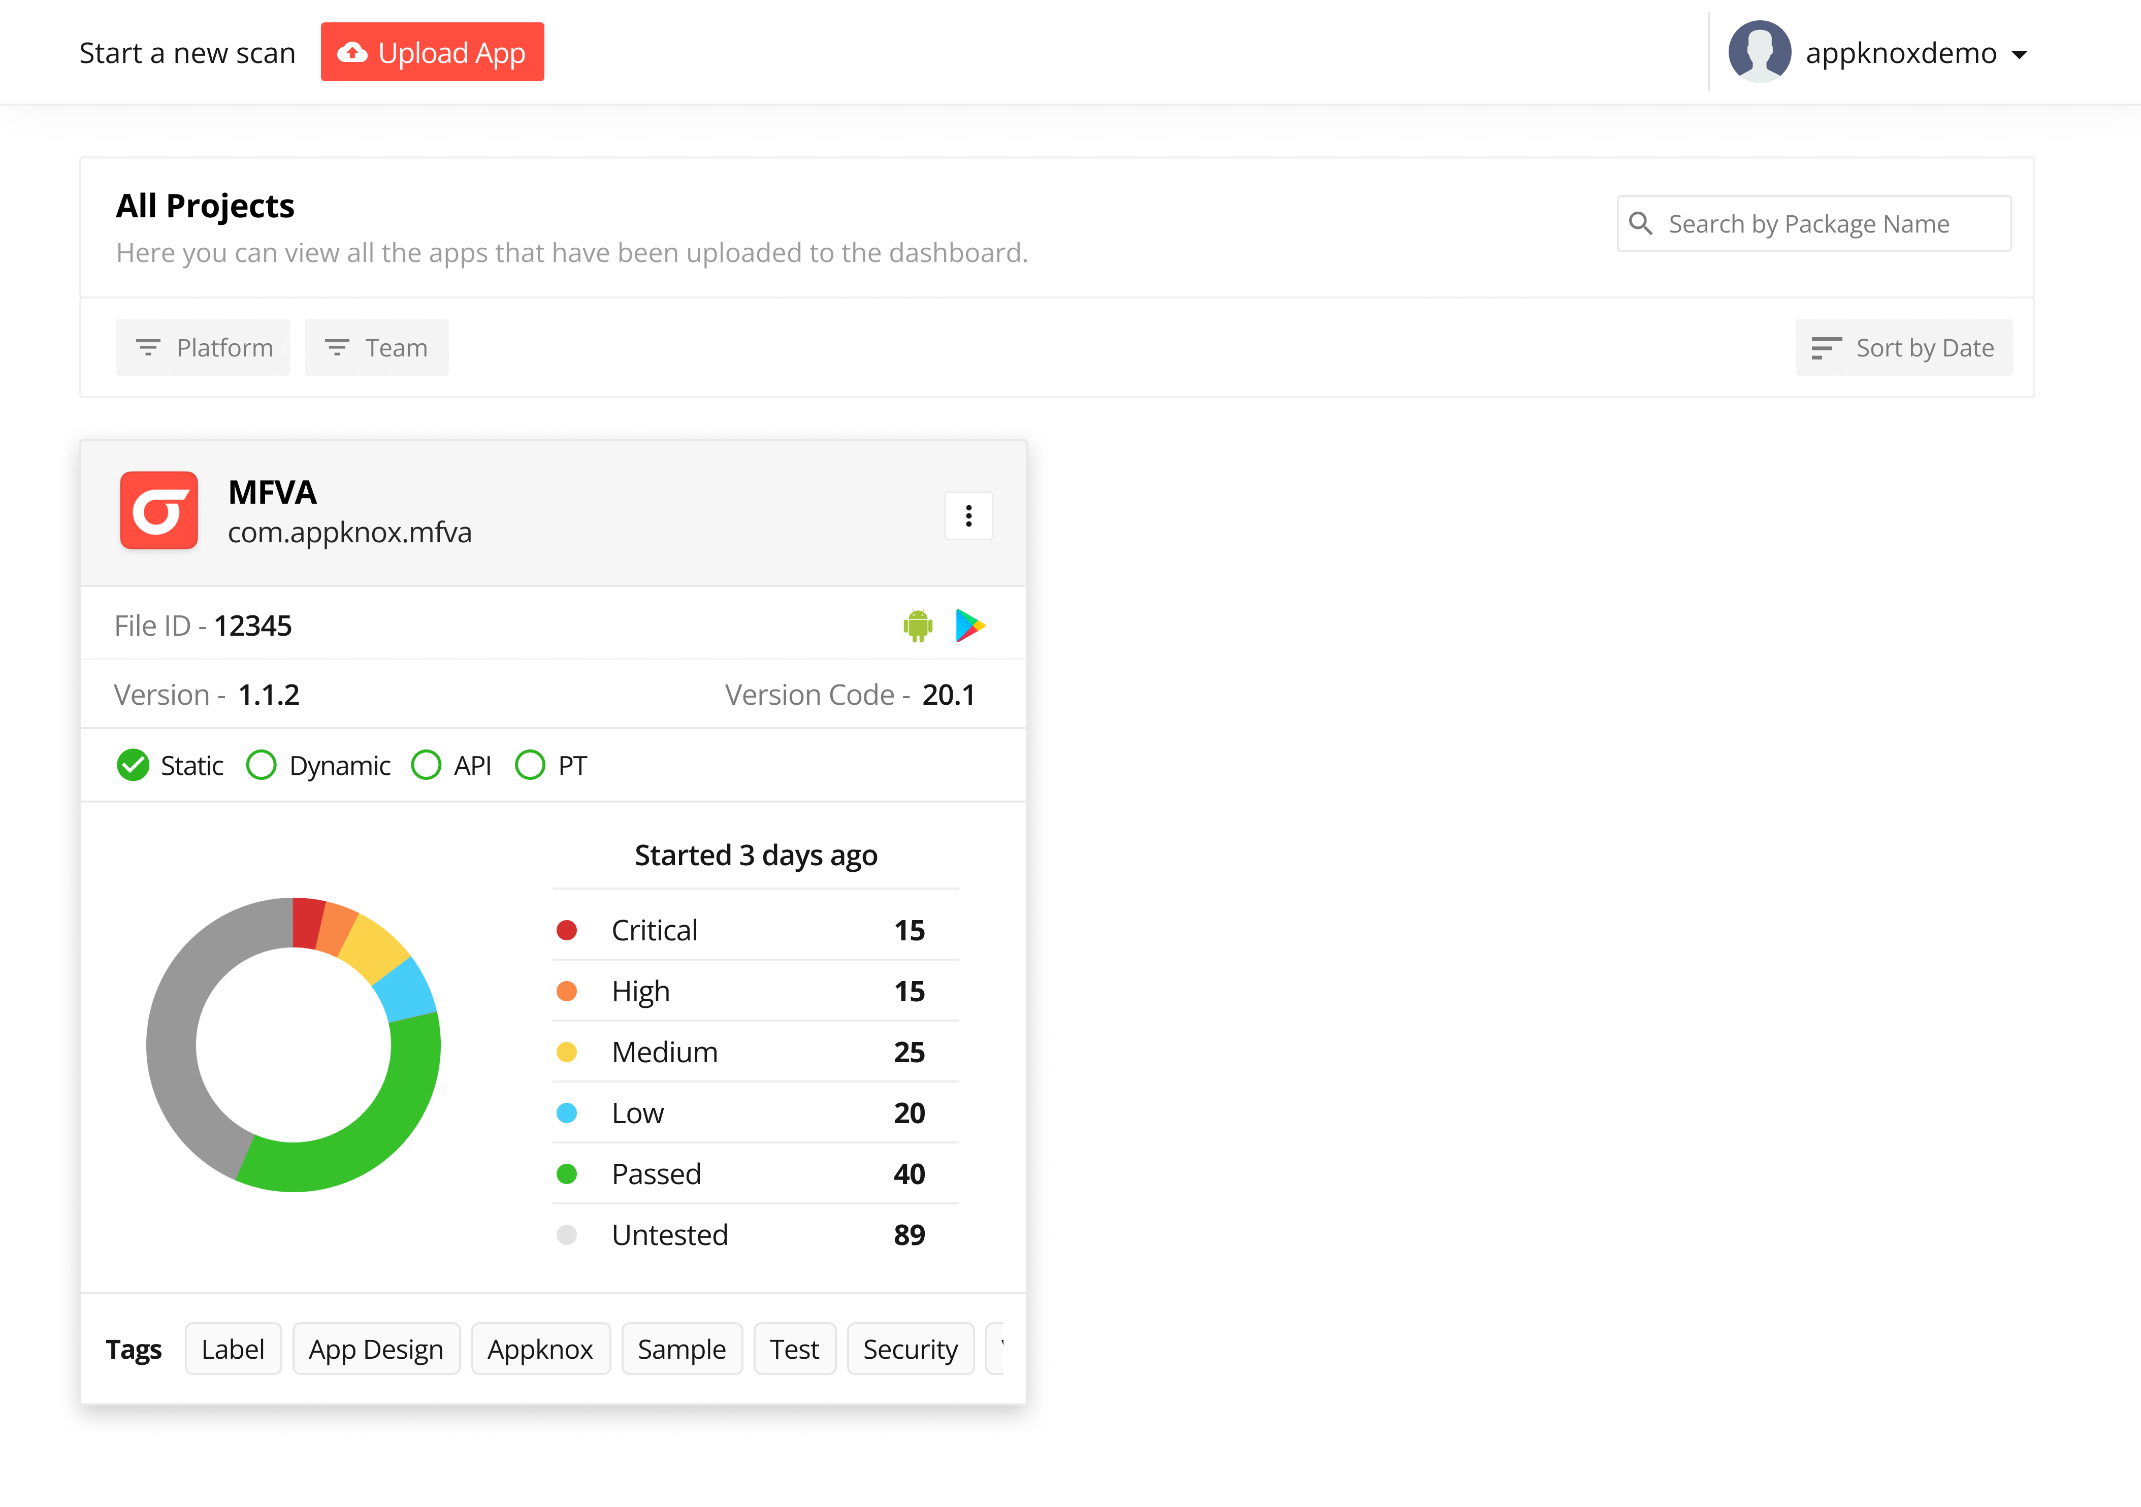Image resolution: width=2141 pixels, height=1507 pixels.
Task: Select the Security tag
Action: (910, 1349)
